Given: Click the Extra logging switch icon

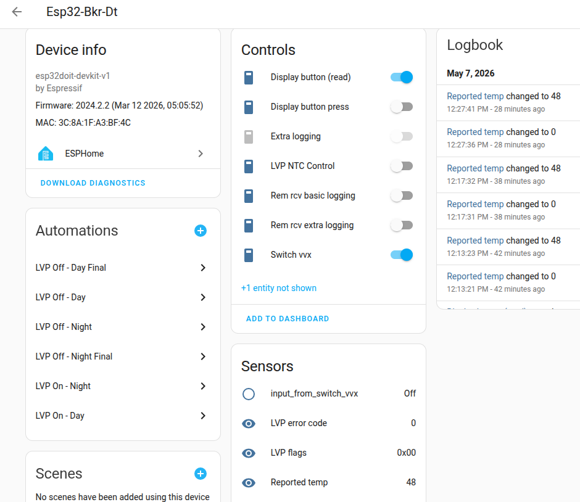Looking at the screenshot, I should [x=249, y=136].
